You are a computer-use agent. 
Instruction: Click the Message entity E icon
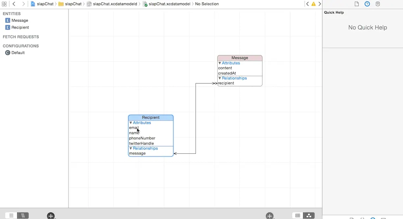tap(8, 20)
